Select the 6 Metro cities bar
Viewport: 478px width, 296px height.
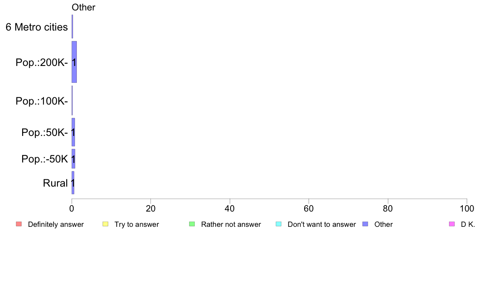click(72, 27)
